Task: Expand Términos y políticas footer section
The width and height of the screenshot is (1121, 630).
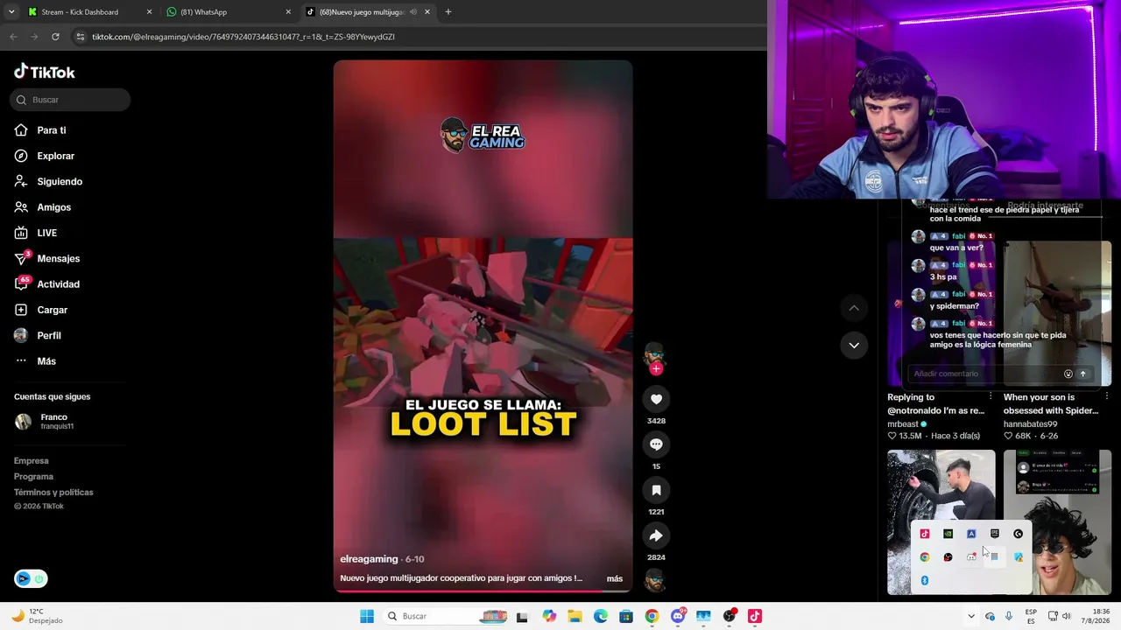Action: 53,493
